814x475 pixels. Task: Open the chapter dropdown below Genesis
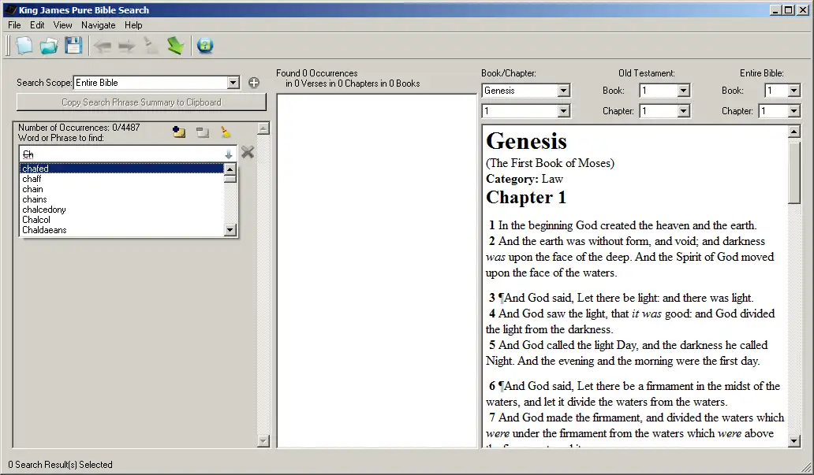[x=563, y=111]
